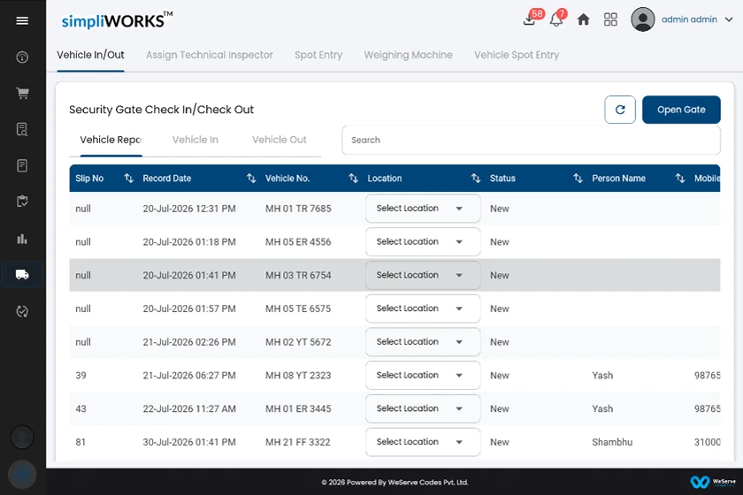
Task: Focus the Search input field
Action: 531,141
